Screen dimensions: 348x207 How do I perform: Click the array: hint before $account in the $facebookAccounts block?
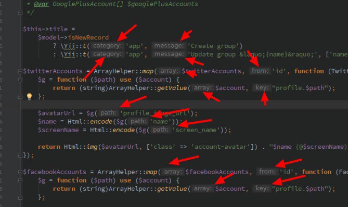[202, 189]
